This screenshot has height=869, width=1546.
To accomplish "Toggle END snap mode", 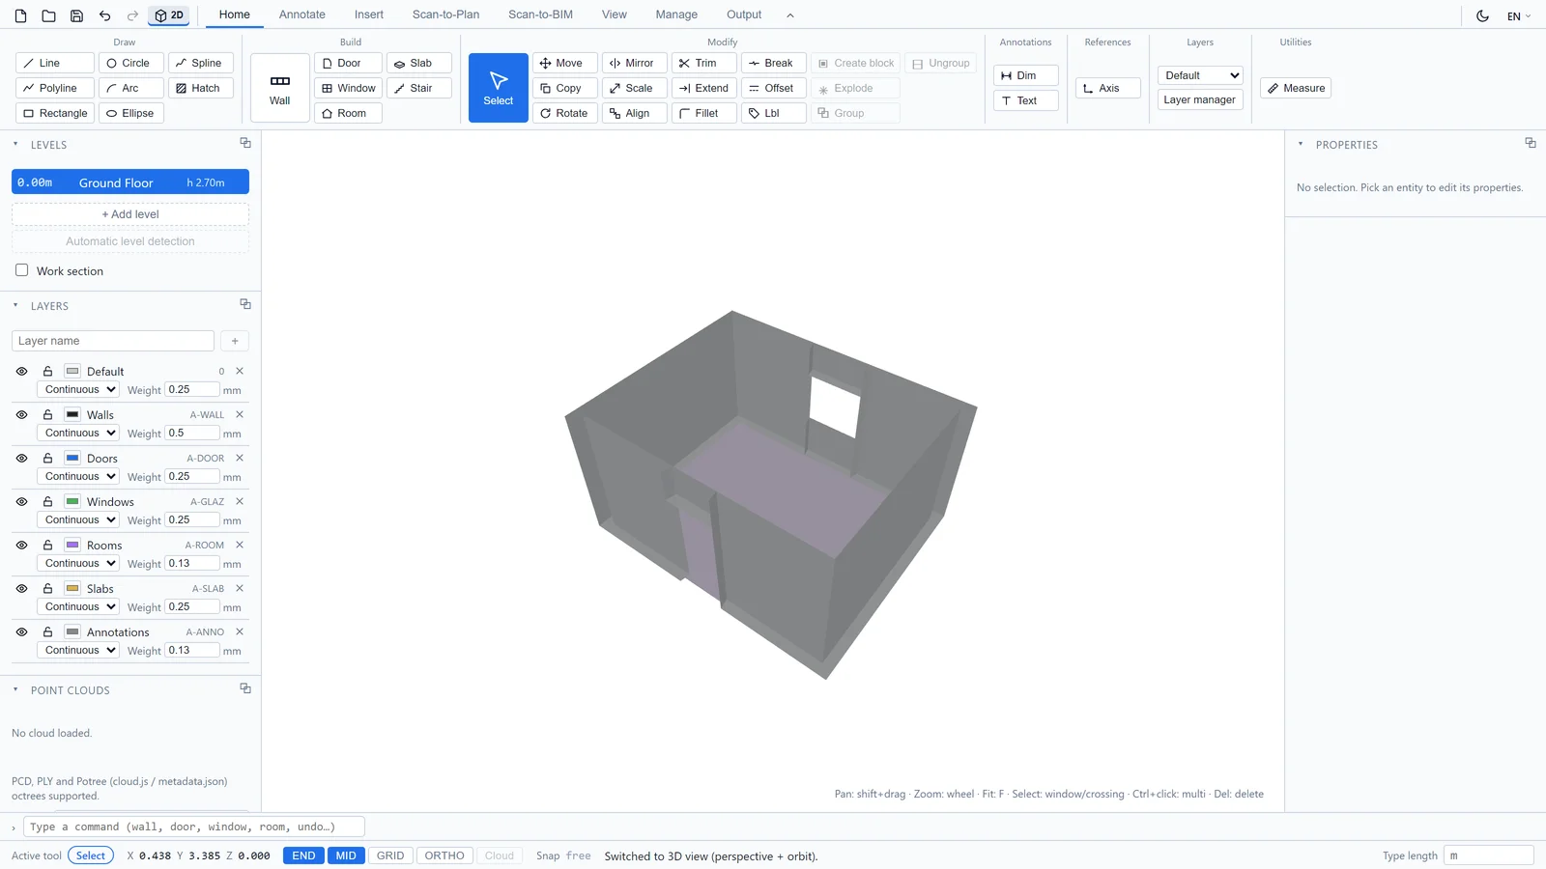I will 303,855.
